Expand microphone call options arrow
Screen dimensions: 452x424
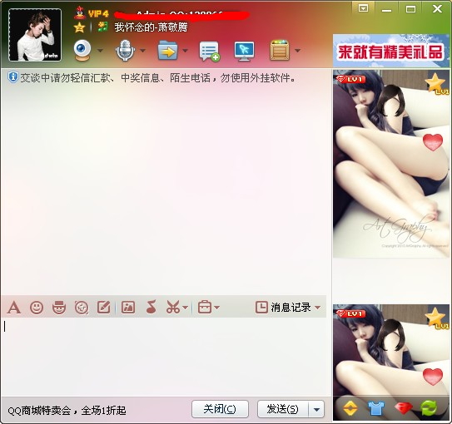point(142,51)
